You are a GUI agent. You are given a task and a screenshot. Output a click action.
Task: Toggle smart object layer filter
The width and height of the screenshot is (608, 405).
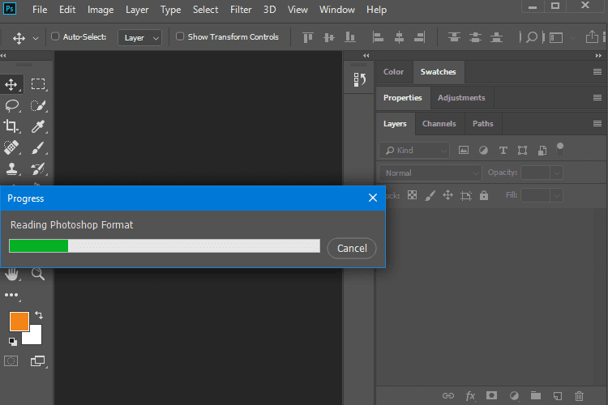[x=542, y=151]
